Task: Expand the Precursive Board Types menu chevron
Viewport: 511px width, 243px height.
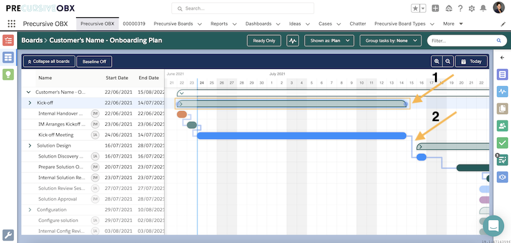Action: coord(432,24)
